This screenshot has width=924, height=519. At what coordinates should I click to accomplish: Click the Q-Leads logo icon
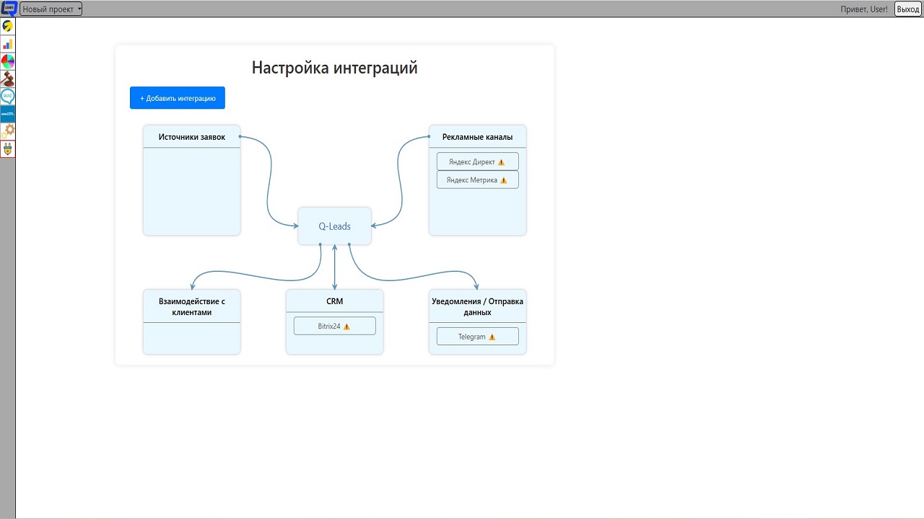(x=9, y=9)
